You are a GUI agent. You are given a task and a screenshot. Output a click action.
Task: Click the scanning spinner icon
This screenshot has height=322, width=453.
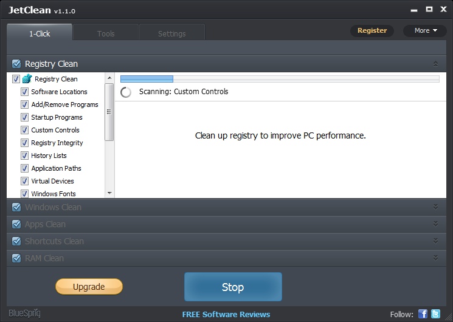(126, 92)
